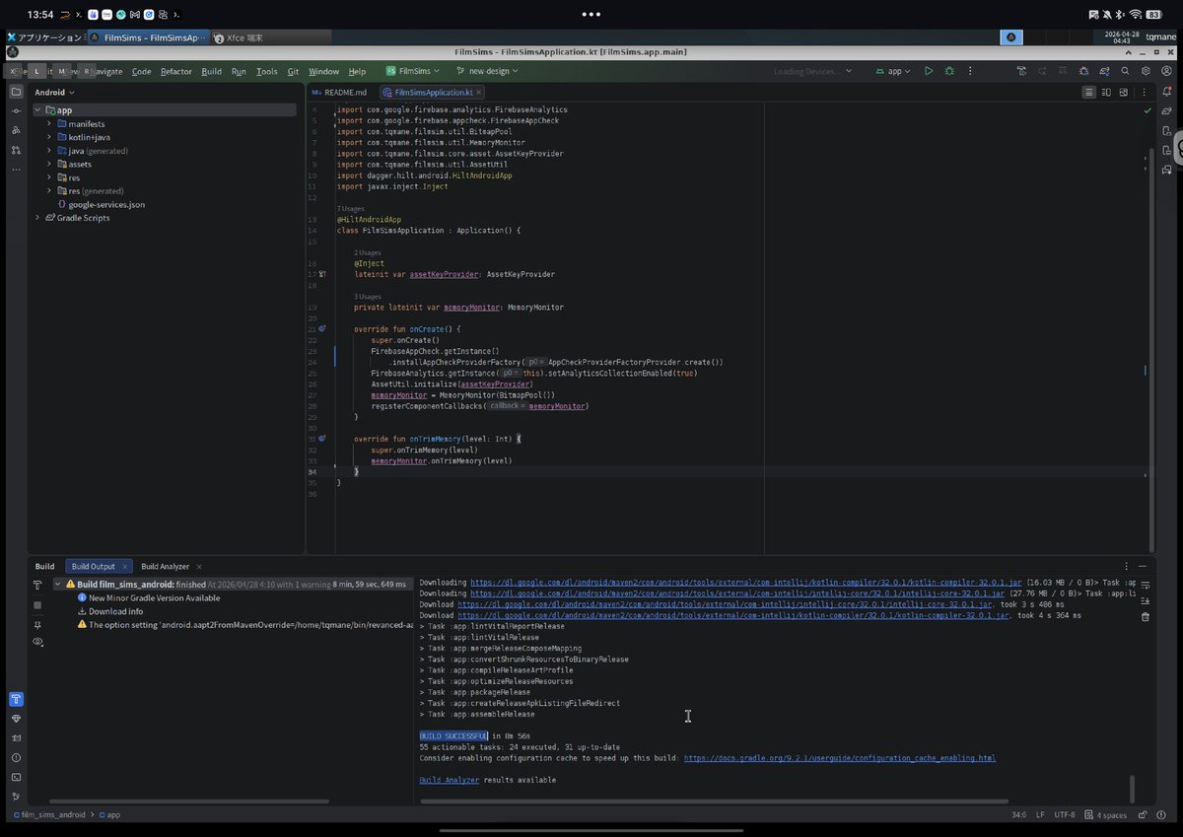Image resolution: width=1183 pixels, height=837 pixels.
Task: Expand the manifests folder
Action: 49,123
